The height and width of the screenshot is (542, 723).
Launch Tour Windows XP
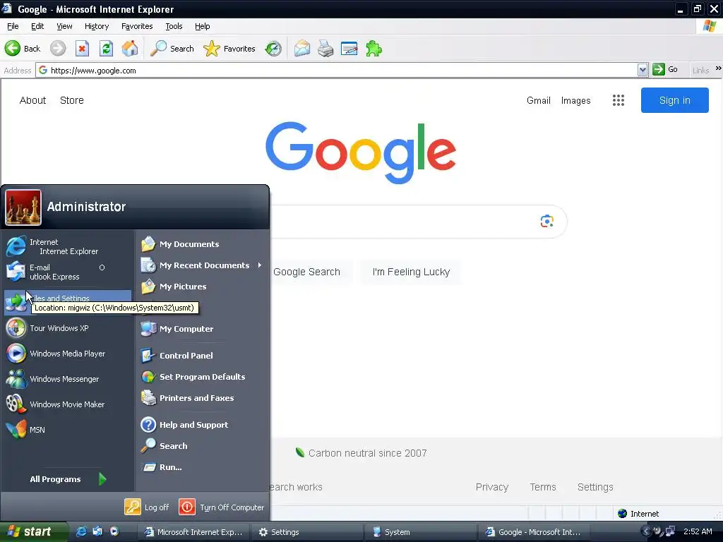click(x=67, y=328)
